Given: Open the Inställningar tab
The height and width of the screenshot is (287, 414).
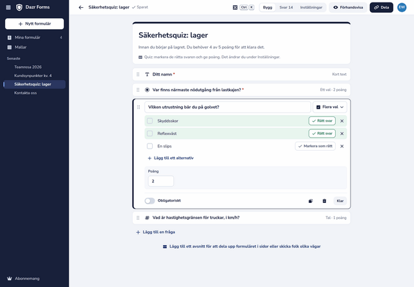Looking at the screenshot, I should 311,7.
